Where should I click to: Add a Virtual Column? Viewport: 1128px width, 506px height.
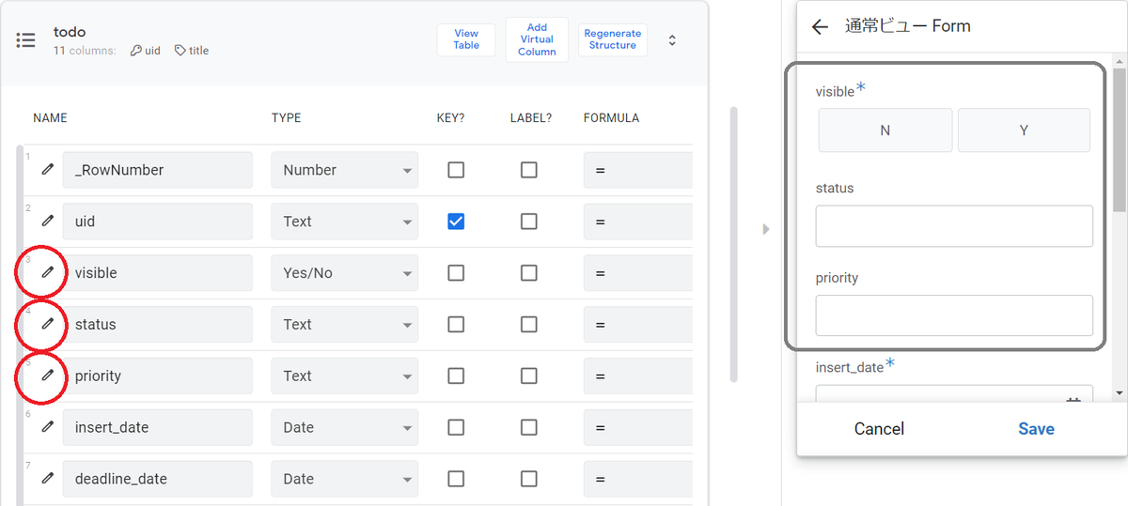click(x=537, y=39)
